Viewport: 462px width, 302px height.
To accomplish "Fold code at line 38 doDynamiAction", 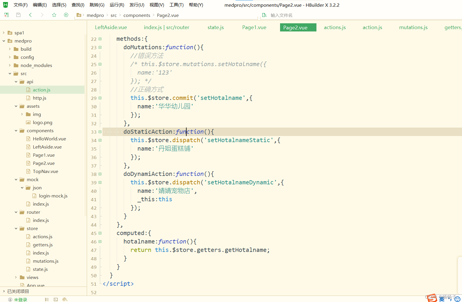I will pos(100,174).
